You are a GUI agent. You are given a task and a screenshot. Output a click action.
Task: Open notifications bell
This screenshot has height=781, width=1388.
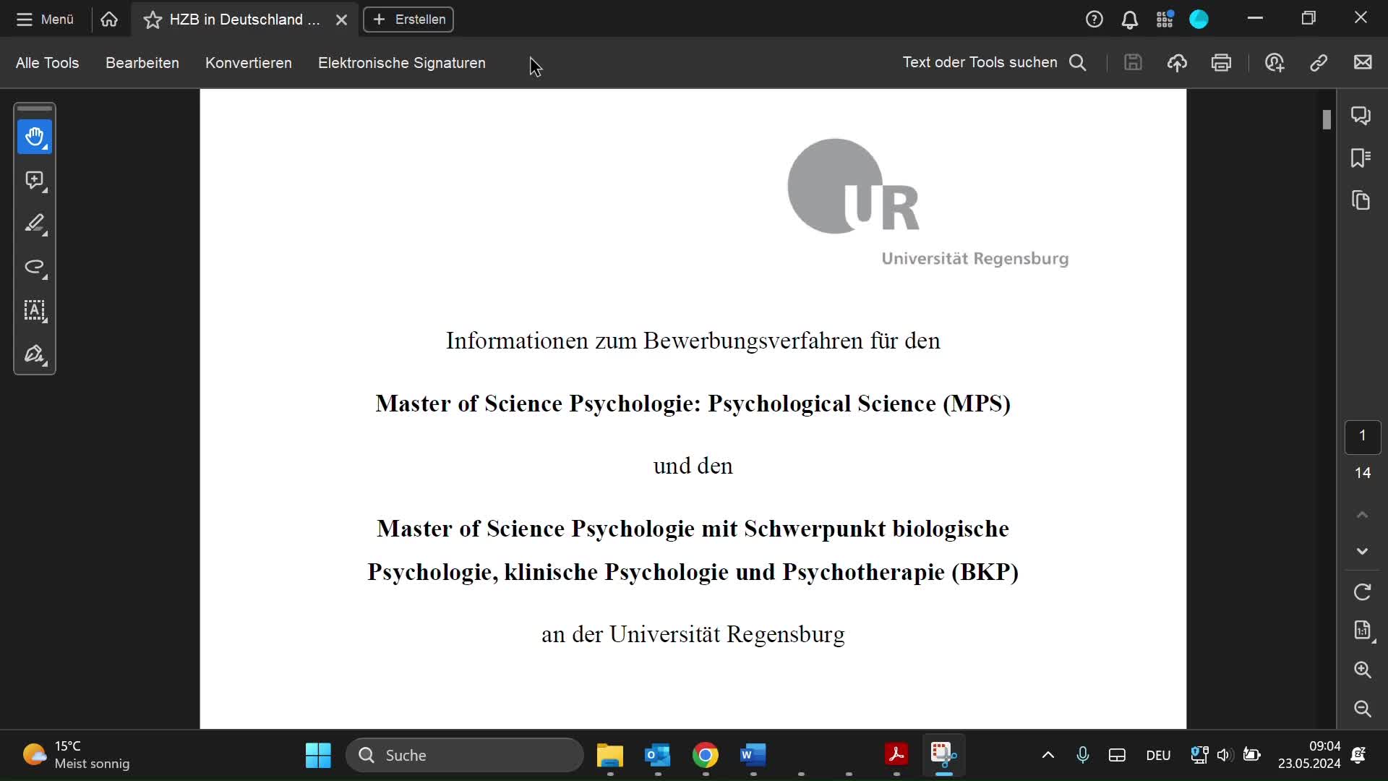coord(1129,20)
